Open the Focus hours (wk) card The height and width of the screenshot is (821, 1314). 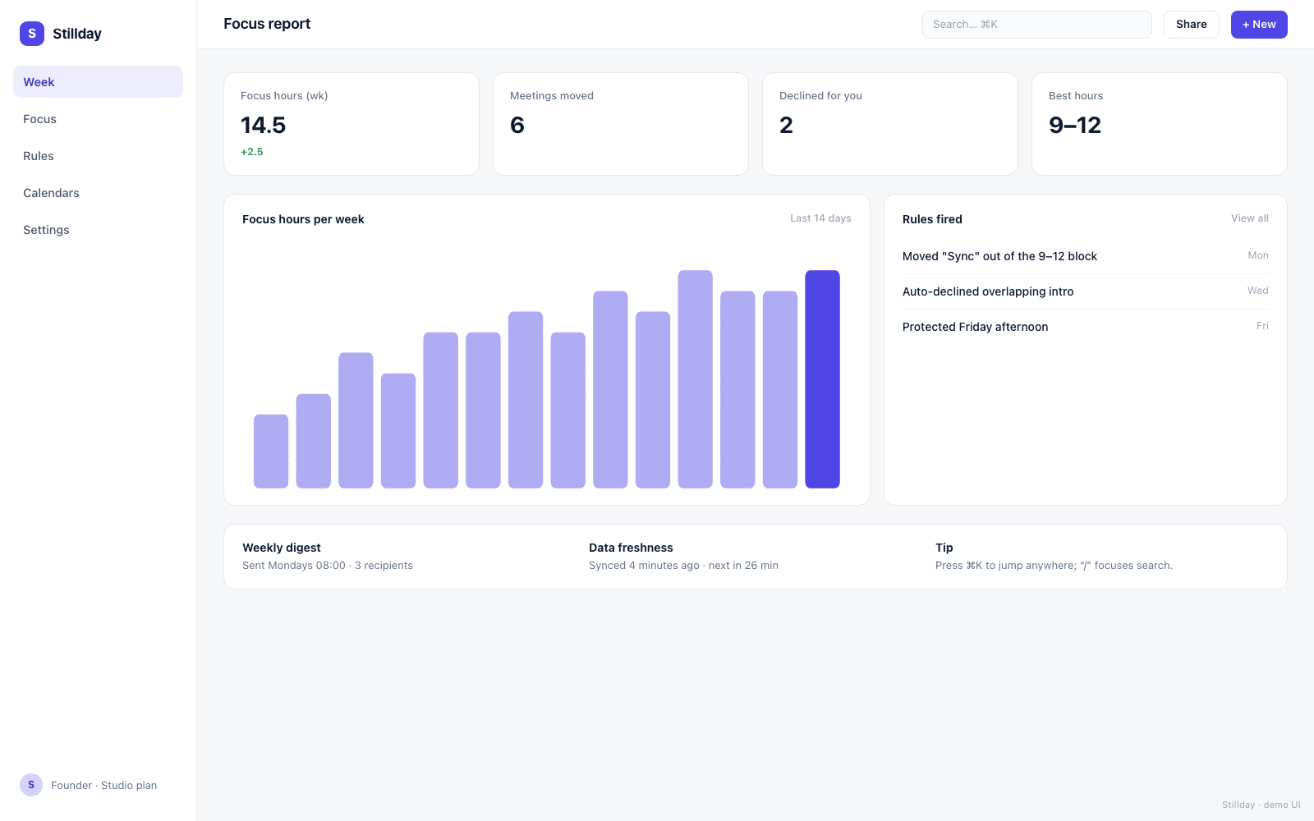[x=351, y=124]
